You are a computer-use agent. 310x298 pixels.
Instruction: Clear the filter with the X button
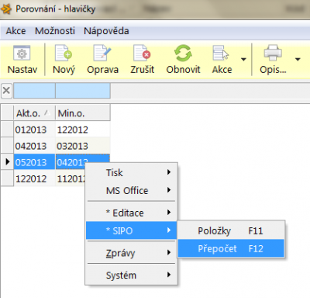click(x=6, y=91)
